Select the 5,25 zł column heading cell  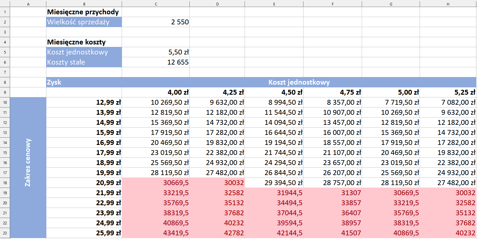coord(448,92)
